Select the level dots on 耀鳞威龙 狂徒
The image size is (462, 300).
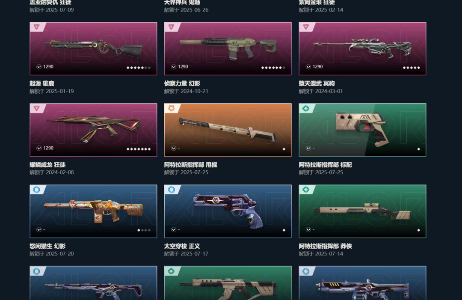click(139, 149)
